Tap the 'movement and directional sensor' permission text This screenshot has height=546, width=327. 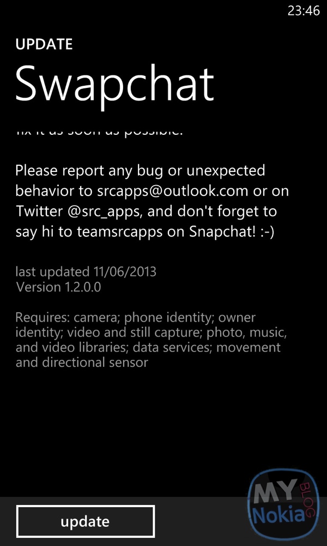click(148, 355)
